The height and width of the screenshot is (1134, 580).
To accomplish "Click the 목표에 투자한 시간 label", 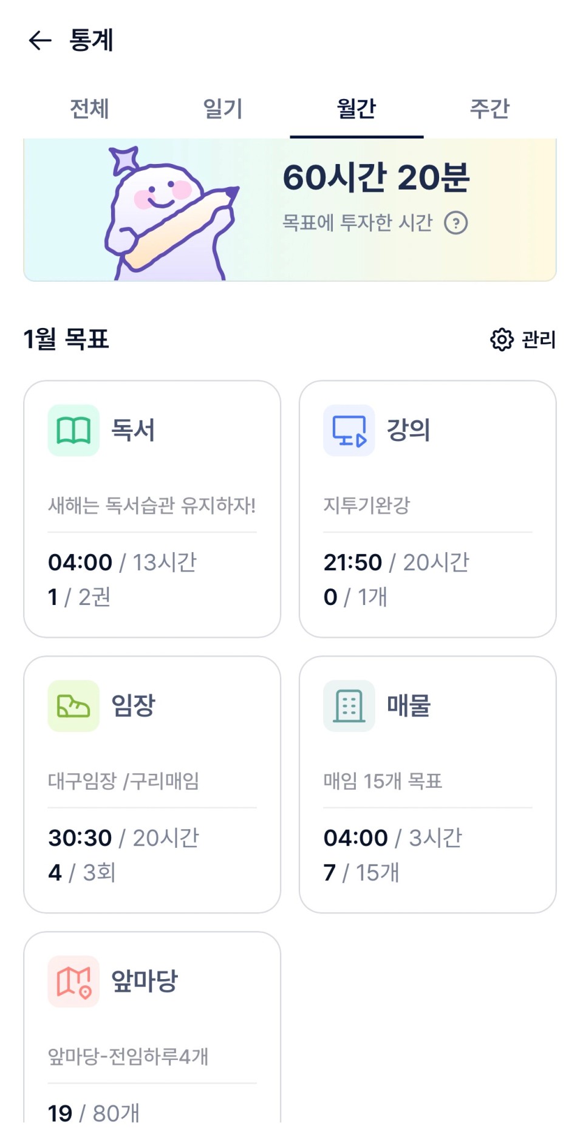I will [x=358, y=223].
